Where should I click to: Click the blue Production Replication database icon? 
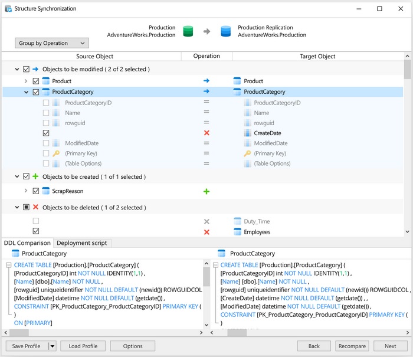coord(226,31)
